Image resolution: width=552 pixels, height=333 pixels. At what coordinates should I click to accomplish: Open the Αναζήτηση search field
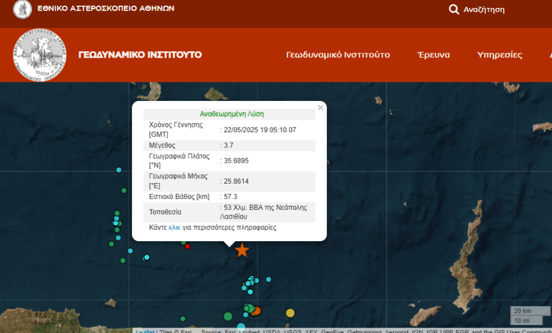tap(484, 9)
